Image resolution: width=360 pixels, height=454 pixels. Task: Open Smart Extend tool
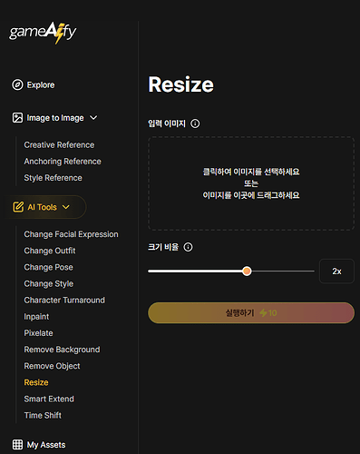pyautogui.click(x=49, y=399)
